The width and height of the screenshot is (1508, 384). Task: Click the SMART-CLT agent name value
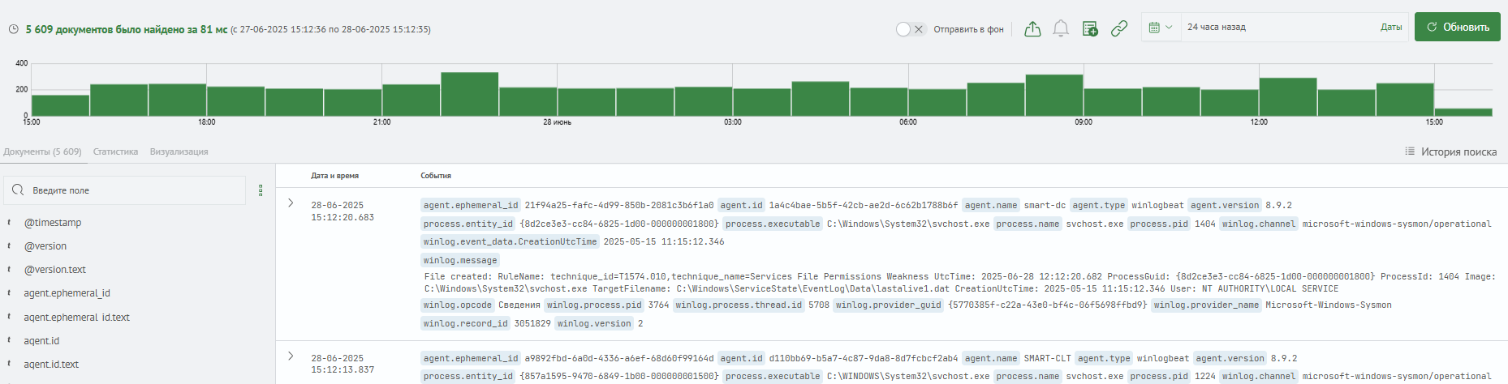tap(1047, 358)
